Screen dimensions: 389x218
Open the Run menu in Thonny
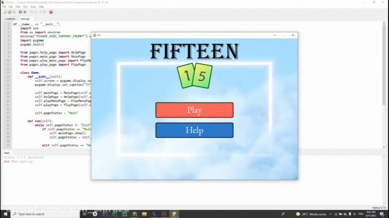[x=26, y=6]
